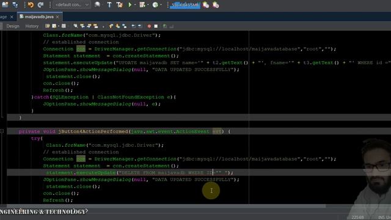The height and width of the screenshot is (220, 391).
Task: Click the highlighted 'evt' parameter
Action: [x=217, y=131]
